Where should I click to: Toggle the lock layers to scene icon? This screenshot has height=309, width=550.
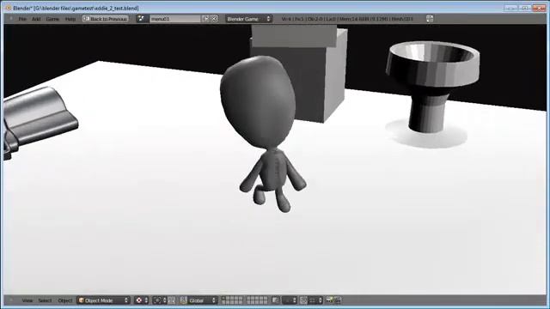[x=276, y=300]
